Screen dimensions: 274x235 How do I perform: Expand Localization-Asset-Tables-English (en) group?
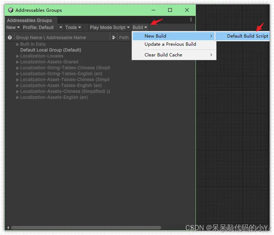point(17,86)
